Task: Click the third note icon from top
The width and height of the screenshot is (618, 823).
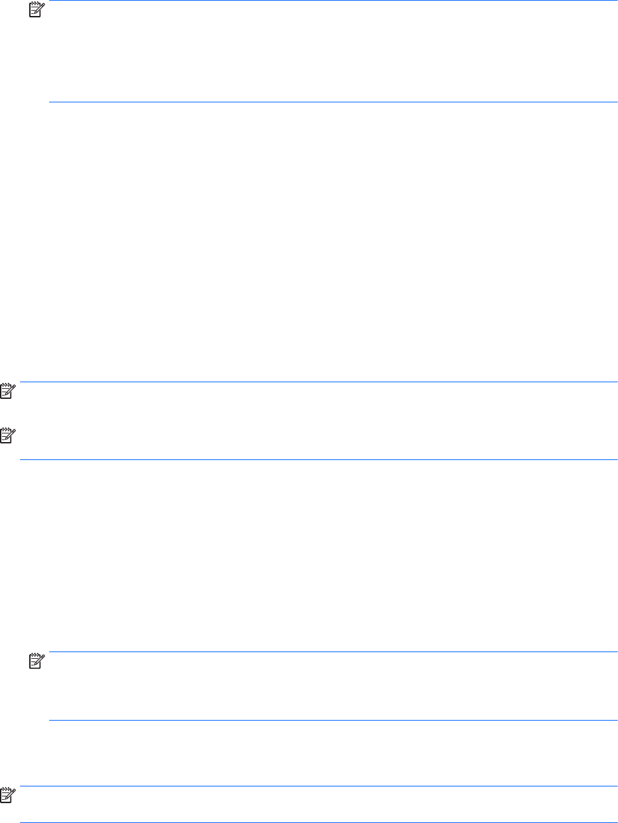Action: pyautogui.click(x=7, y=435)
